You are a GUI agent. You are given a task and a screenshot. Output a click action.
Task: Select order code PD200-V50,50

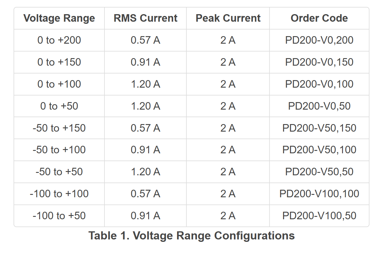point(319,172)
